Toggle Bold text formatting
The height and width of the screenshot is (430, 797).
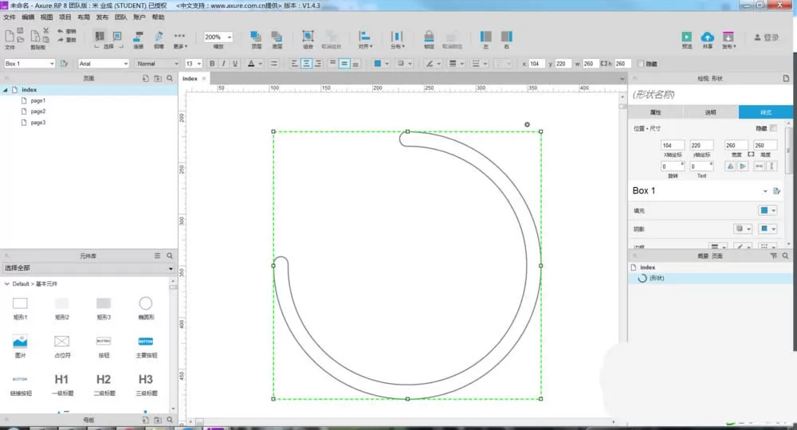pyautogui.click(x=212, y=64)
